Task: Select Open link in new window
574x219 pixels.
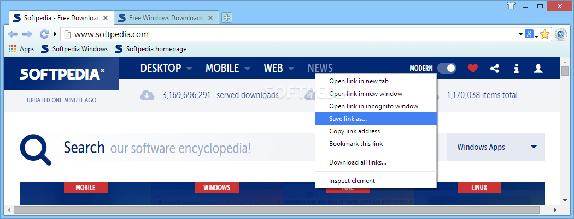Action: pos(376,94)
